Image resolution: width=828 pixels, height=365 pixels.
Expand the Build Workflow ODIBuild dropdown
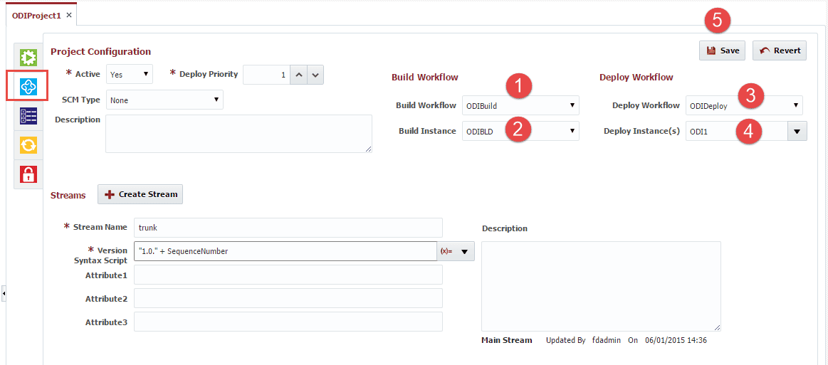pyautogui.click(x=520, y=105)
